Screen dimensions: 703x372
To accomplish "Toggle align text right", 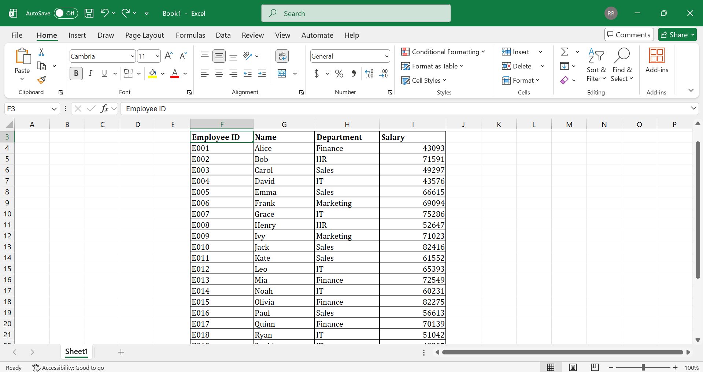I will click(x=233, y=73).
